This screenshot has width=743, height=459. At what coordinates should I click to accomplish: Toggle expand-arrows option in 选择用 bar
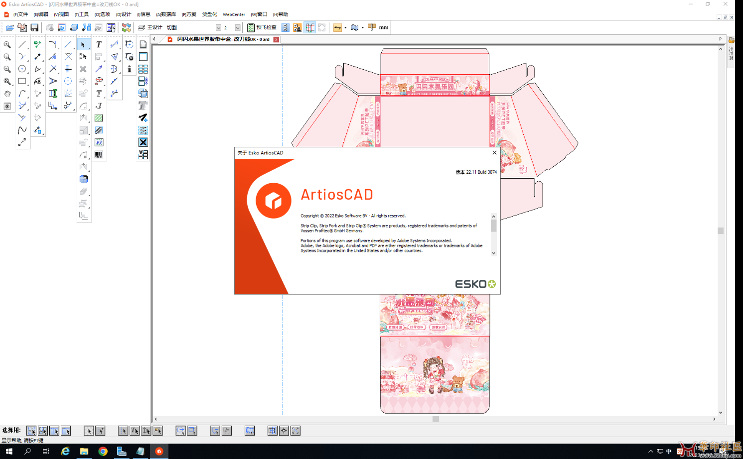pos(296,431)
